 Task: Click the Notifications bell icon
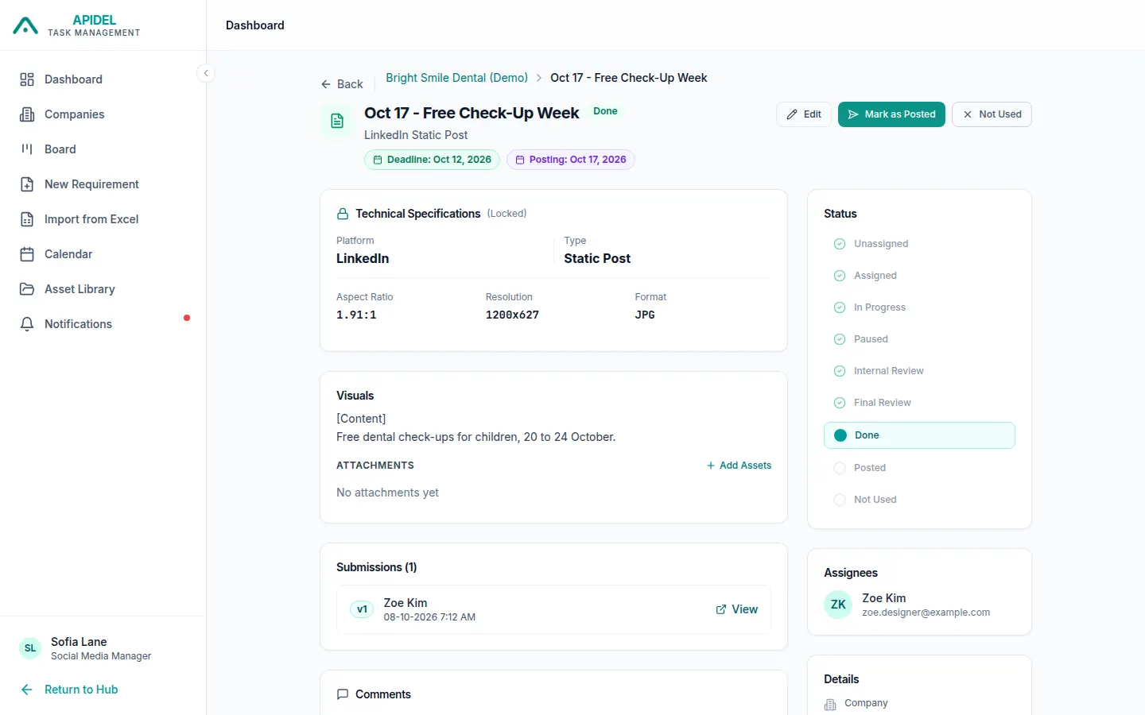click(27, 324)
